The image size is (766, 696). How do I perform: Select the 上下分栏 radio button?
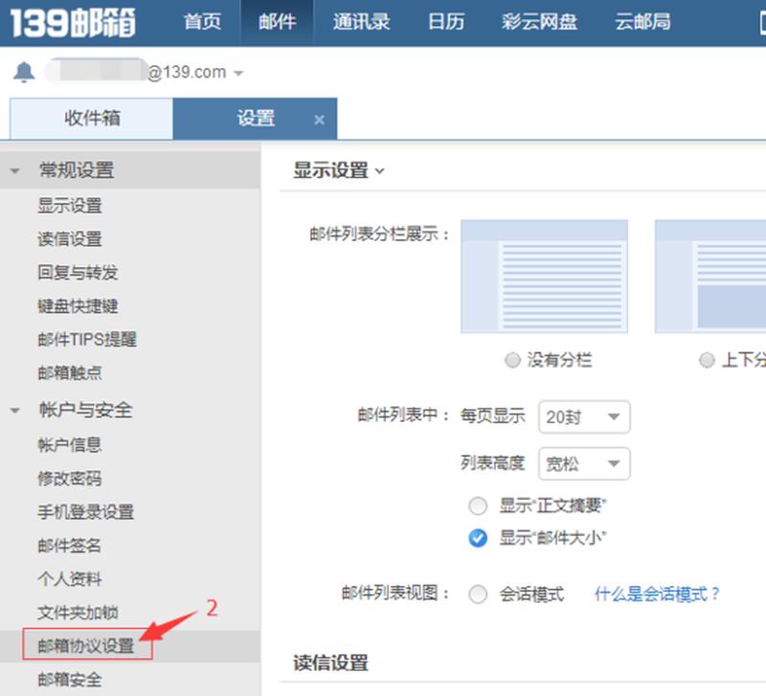707,361
